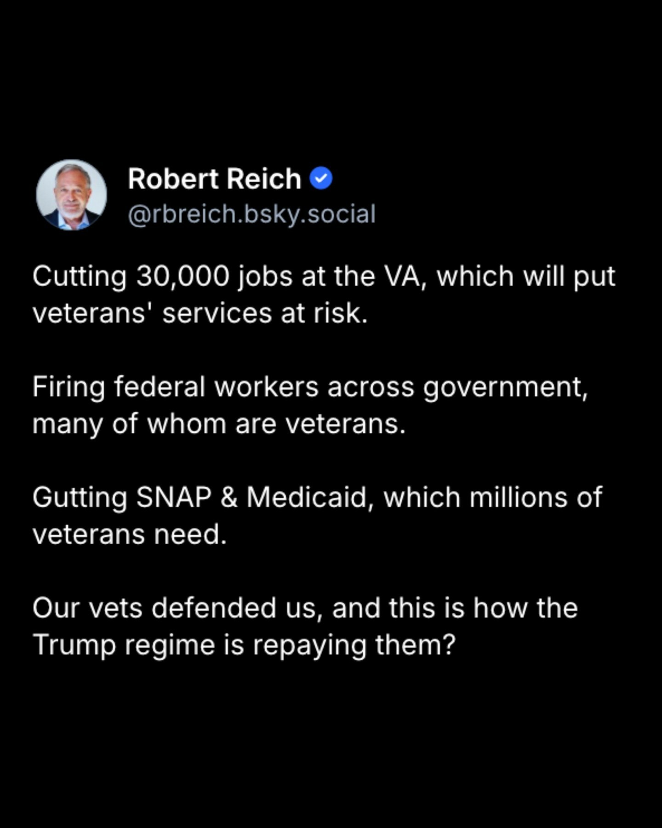Screen dimensions: 662x828
Task: Click the words "Our vets defended us,"
Action: point(176,608)
